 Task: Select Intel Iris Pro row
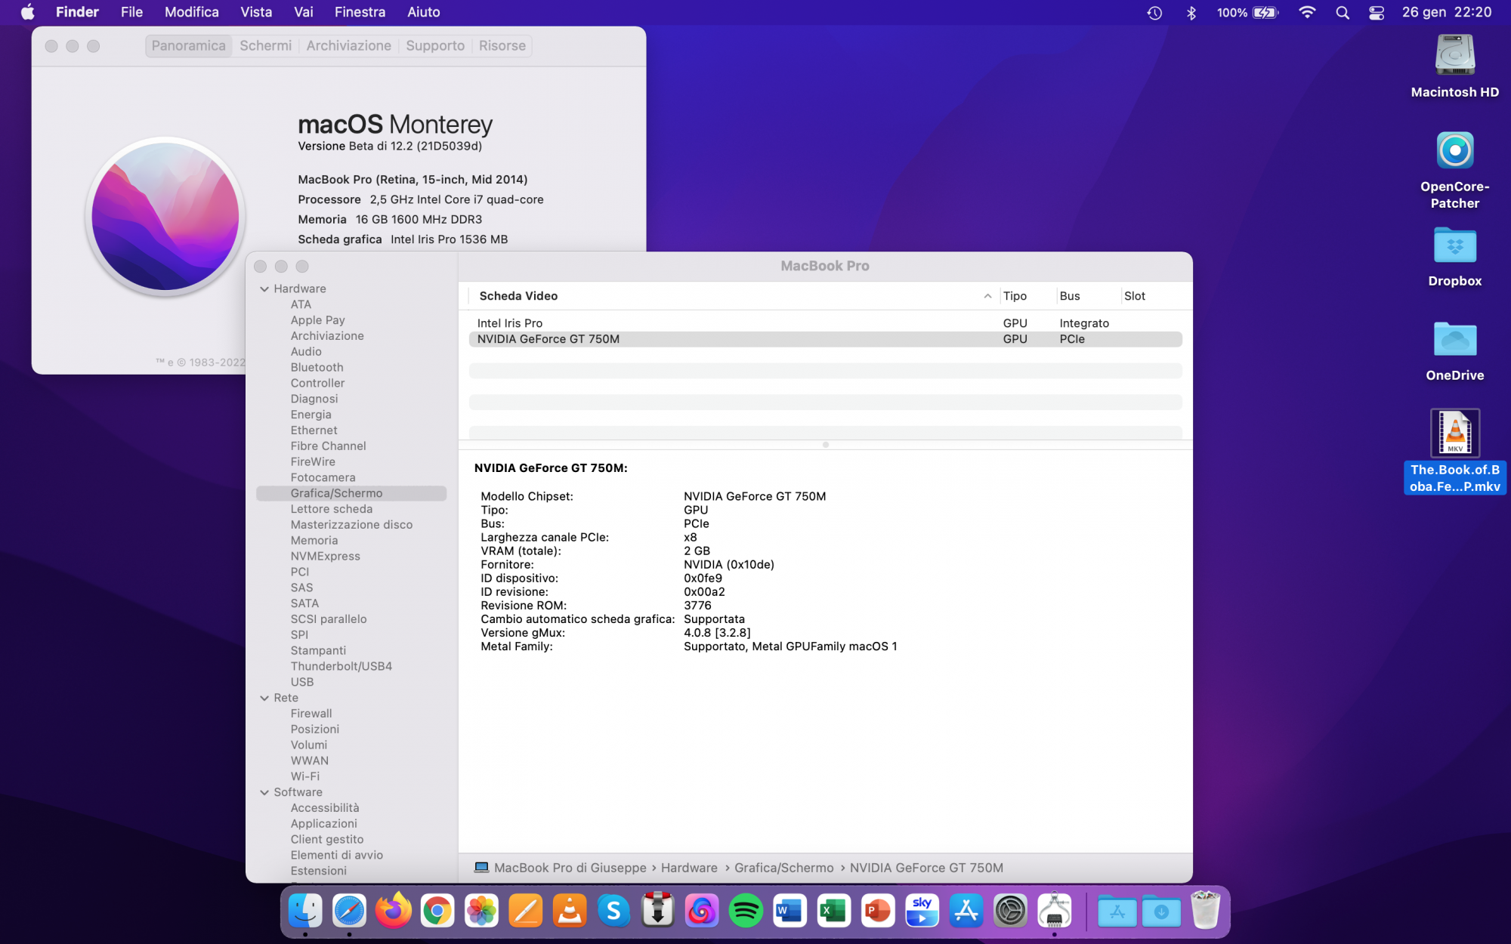[x=825, y=323]
